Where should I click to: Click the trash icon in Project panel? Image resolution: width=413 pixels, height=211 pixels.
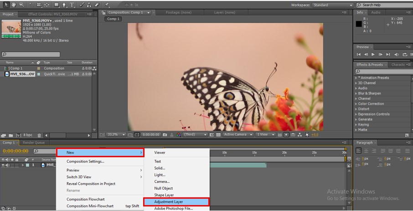click(39, 135)
